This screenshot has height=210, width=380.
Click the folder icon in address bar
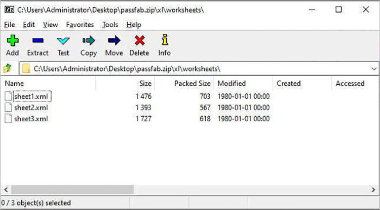click(26, 69)
